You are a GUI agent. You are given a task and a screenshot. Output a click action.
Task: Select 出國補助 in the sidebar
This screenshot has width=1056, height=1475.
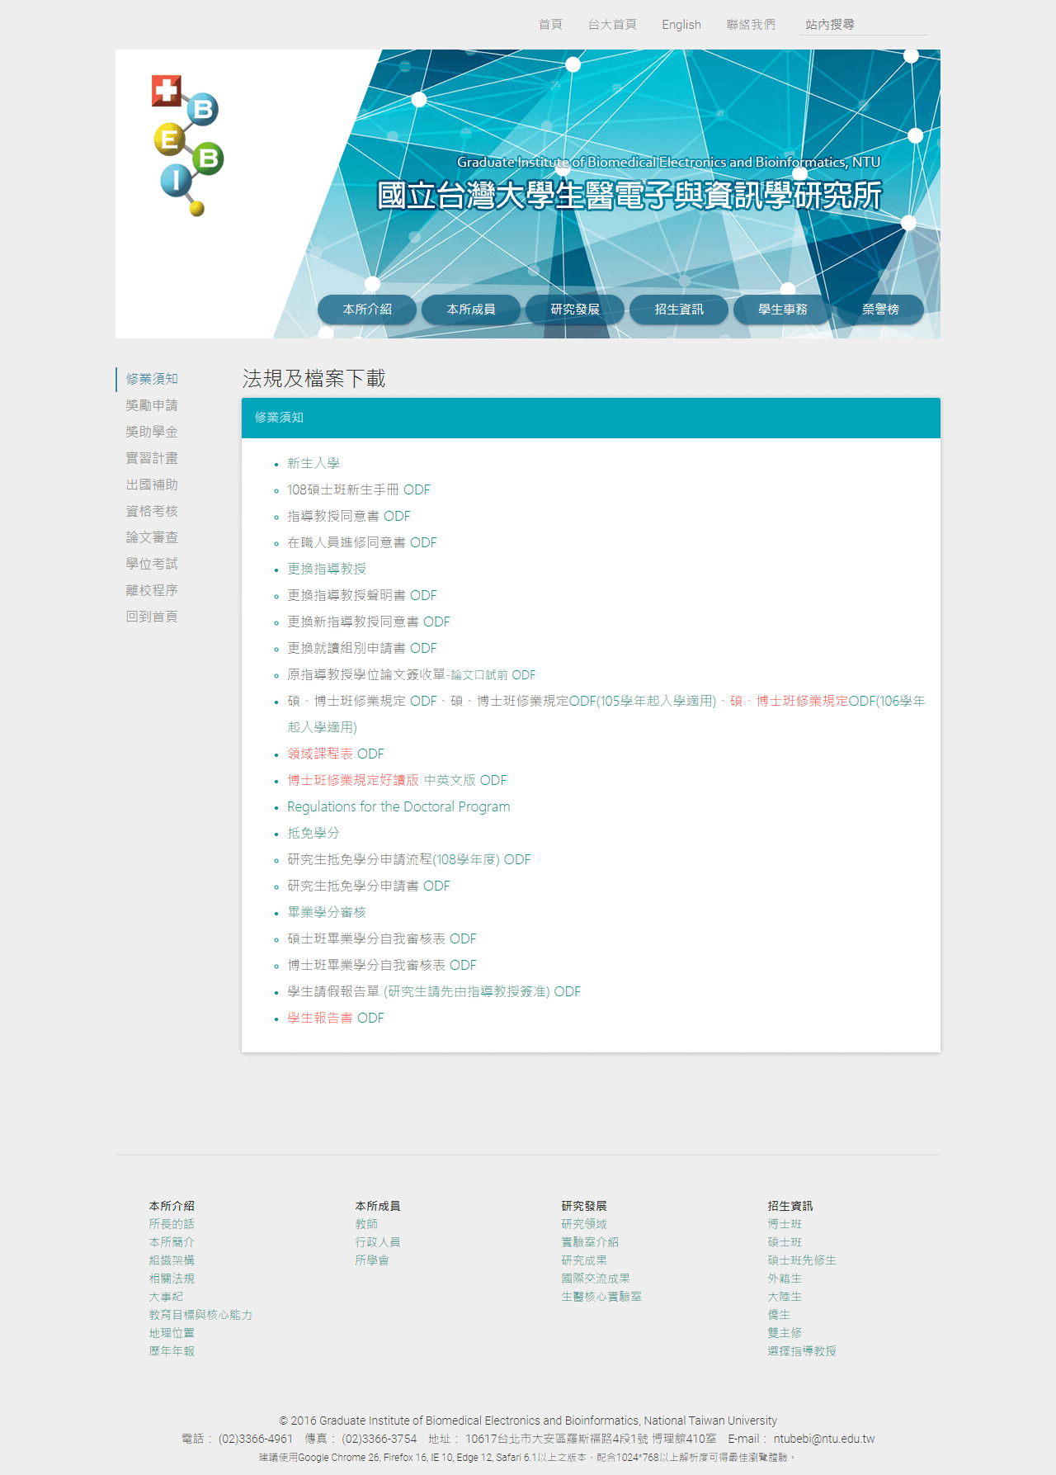[x=152, y=485]
